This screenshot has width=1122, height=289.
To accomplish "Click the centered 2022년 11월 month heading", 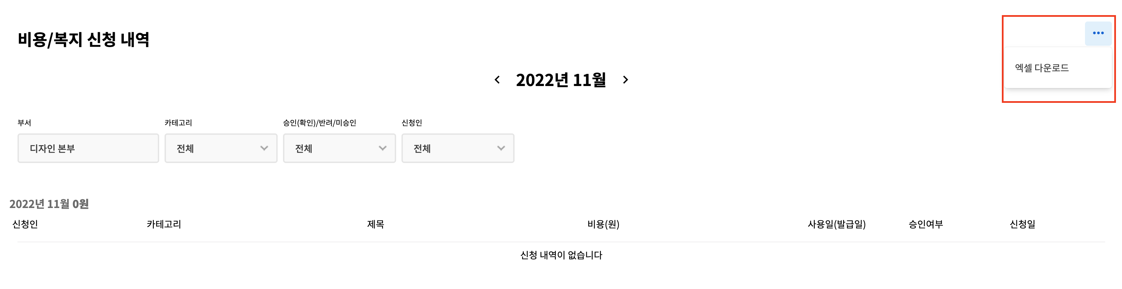I will (x=561, y=80).
